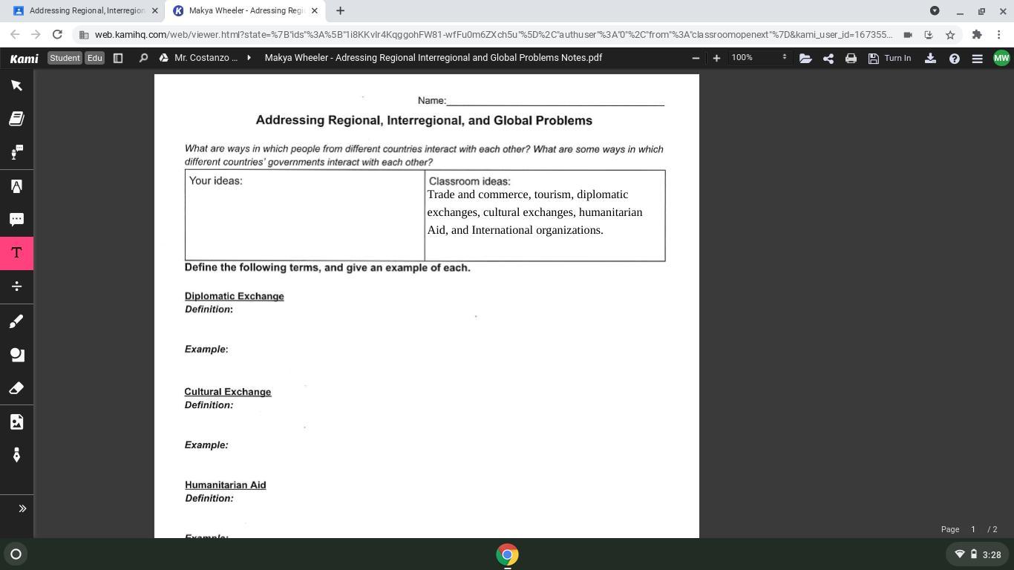The height and width of the screenshot is (570, 1014).
Task: Choose the Text Markup highlighter tool
Action: tap(16, 186)
